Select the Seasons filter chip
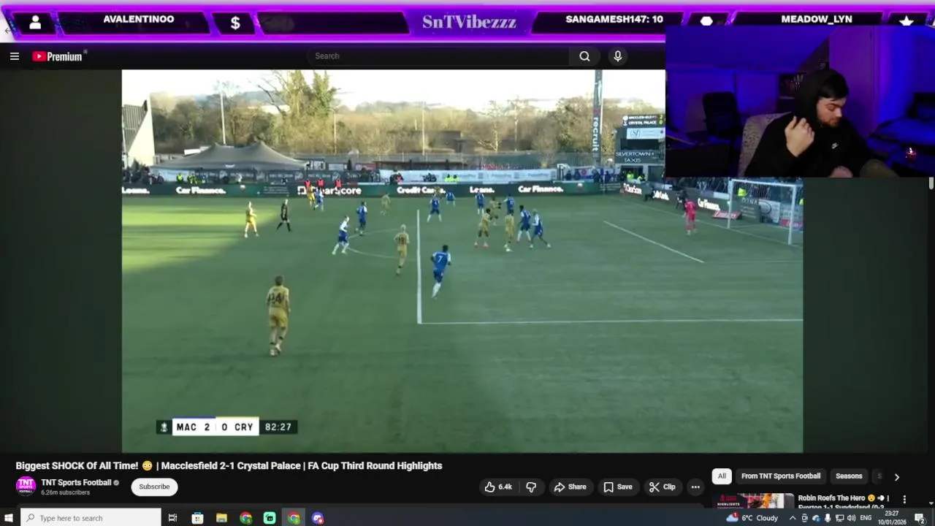The height and width of the screenshot is (526, 935). point(849,476)
